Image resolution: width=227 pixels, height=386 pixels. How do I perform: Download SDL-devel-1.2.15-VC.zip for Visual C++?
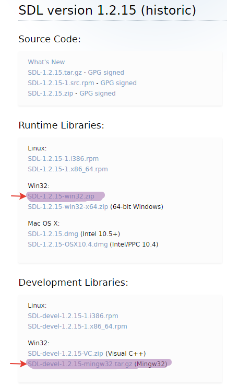(65, 354)
